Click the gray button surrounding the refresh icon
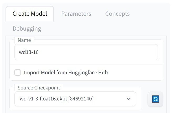 click(x=155, y=99)
